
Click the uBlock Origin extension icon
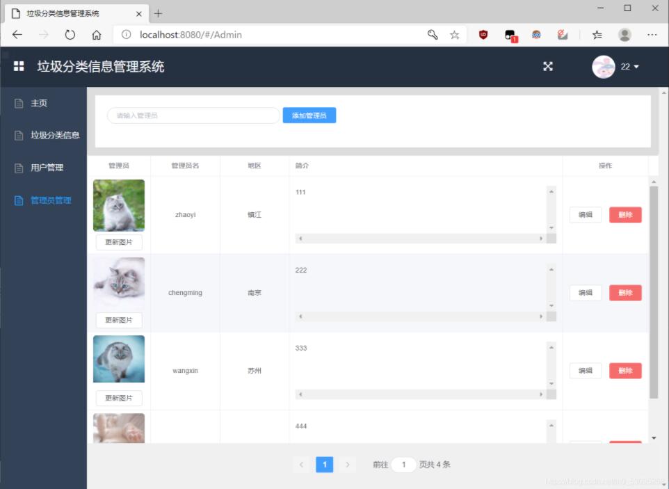483,35
